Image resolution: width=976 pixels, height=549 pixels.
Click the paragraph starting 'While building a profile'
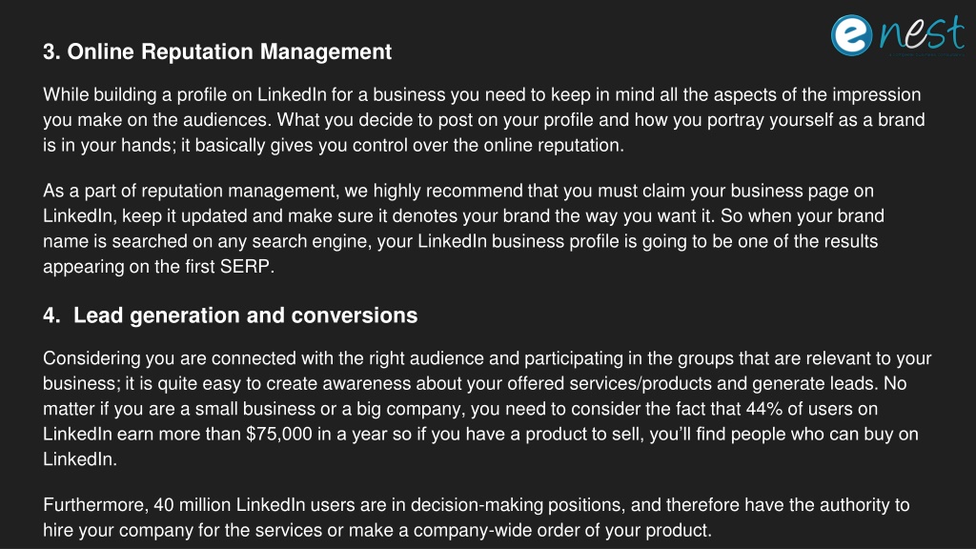click(483, 119)
